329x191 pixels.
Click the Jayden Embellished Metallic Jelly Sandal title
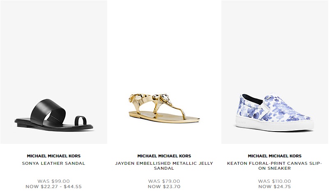click(164, 166)
